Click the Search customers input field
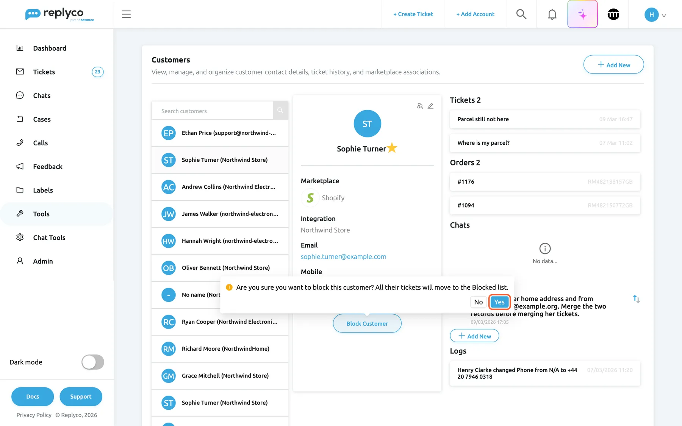Screen dimensions: 682x426 (212, 111)
